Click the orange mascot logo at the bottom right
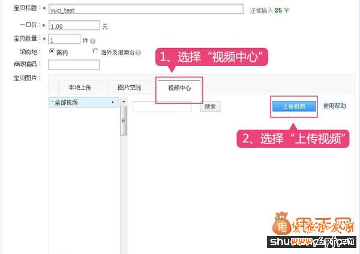 (283, 224)
